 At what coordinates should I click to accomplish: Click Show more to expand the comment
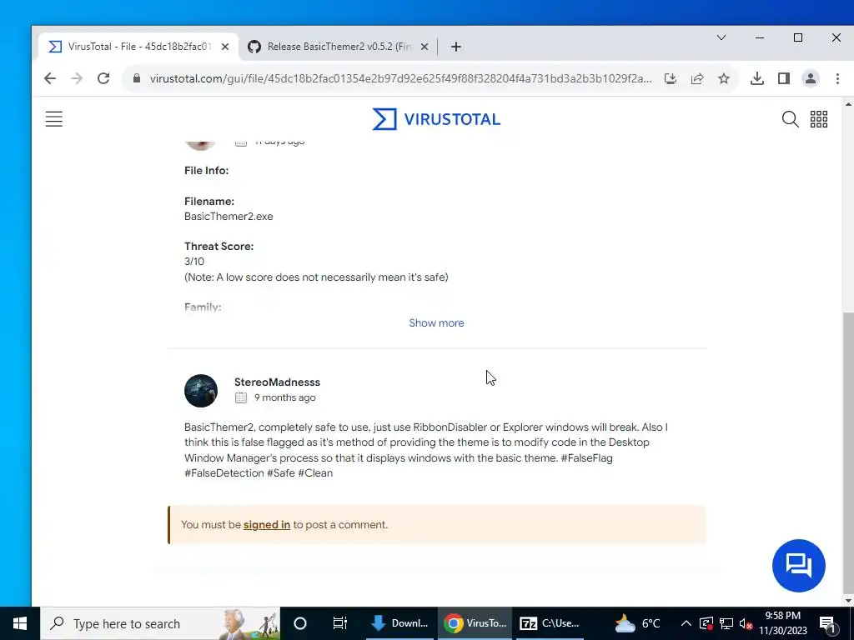pyautogui.click(x=436, y=323)
